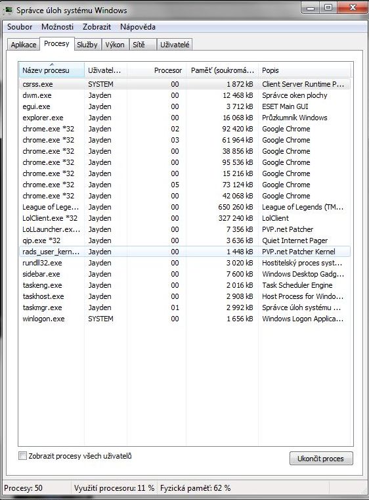Screen dimensions: 369x500
Task: Click the Task Manager title bar icon
Action: click(x=8, y=11)
